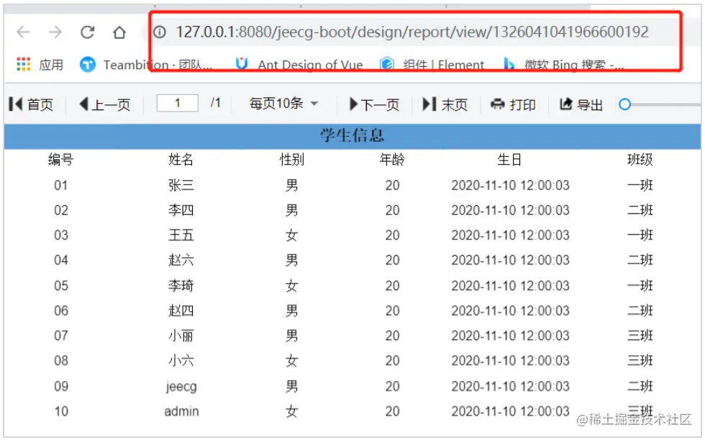Select the birthday cell in row 01
The width and height of the screenshot is (705, 440).
510,185
